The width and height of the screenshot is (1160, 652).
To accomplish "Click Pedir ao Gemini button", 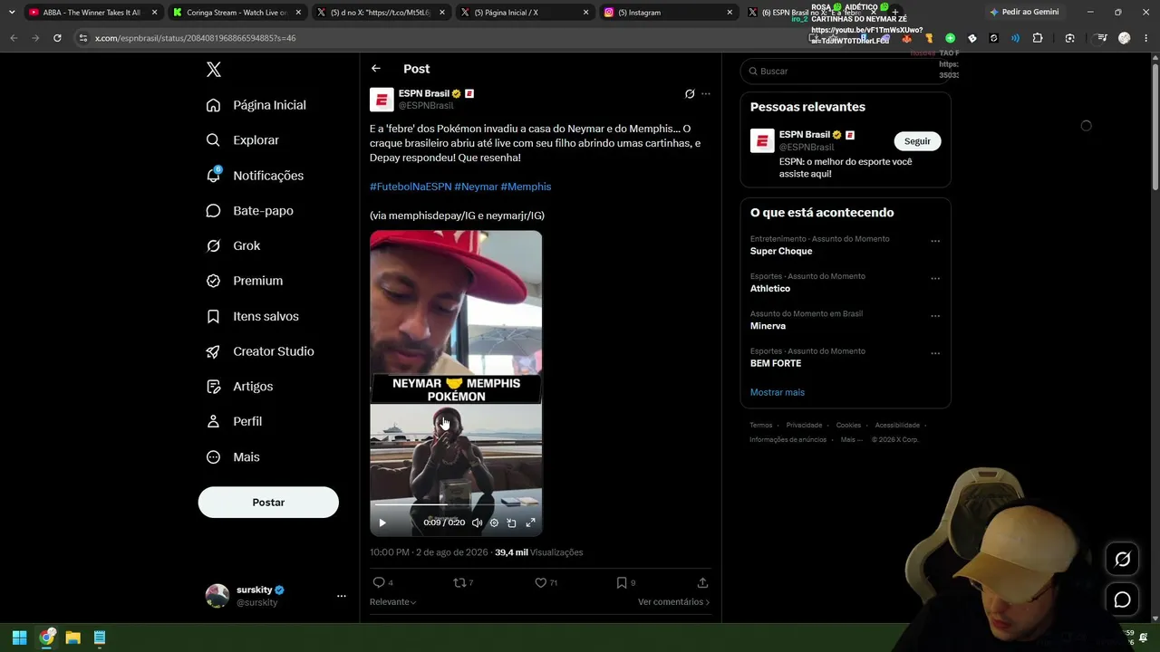I will [1024, 13].
